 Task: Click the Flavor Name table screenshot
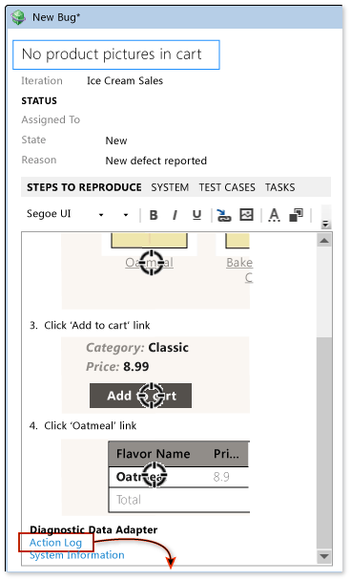tap(155, 477)
